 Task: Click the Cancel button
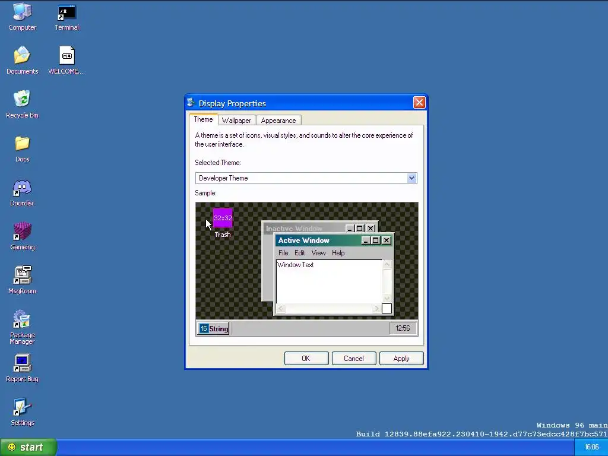tap(354, 358)
